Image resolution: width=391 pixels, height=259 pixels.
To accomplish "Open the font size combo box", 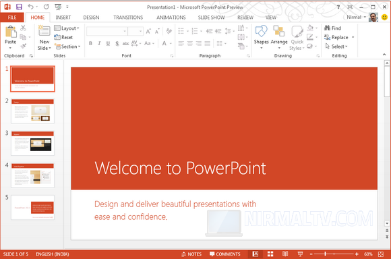I will point(136,31).
